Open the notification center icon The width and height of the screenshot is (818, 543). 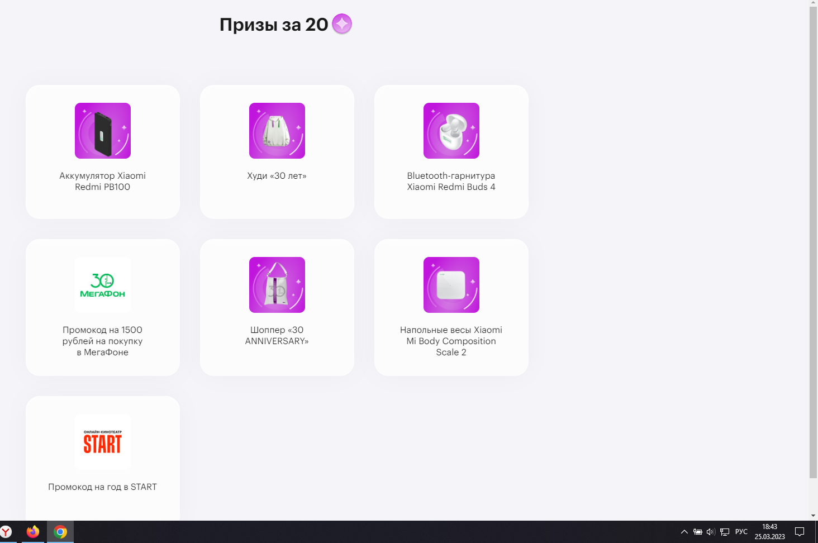[800, 532]
